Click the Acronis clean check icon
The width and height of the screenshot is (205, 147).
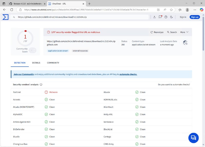coord(46,100)
